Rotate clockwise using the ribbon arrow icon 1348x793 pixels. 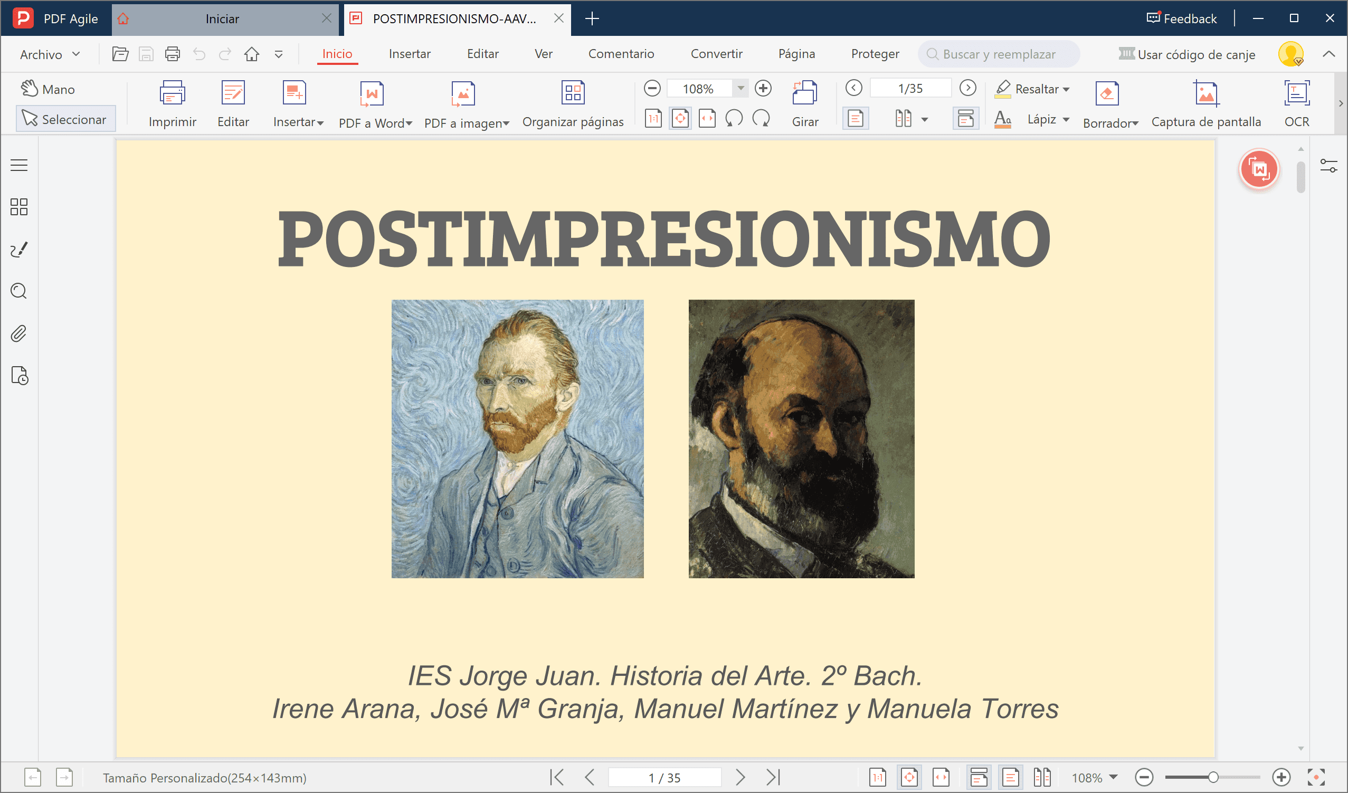click(761, 118)
